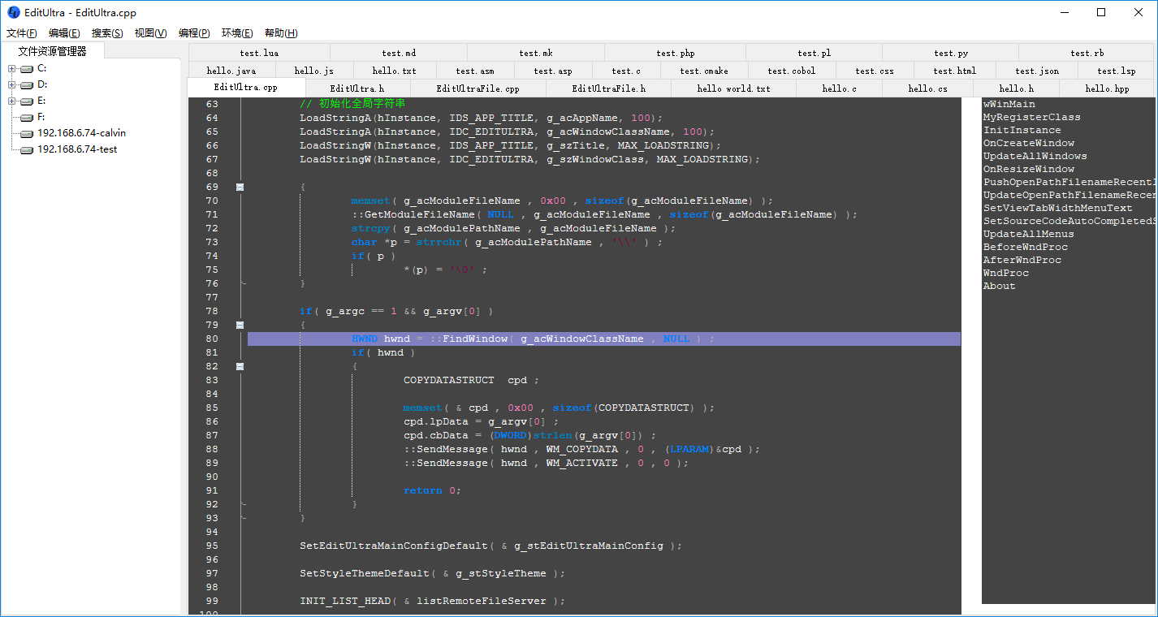Open the test.cmake tab

[704, 71]
